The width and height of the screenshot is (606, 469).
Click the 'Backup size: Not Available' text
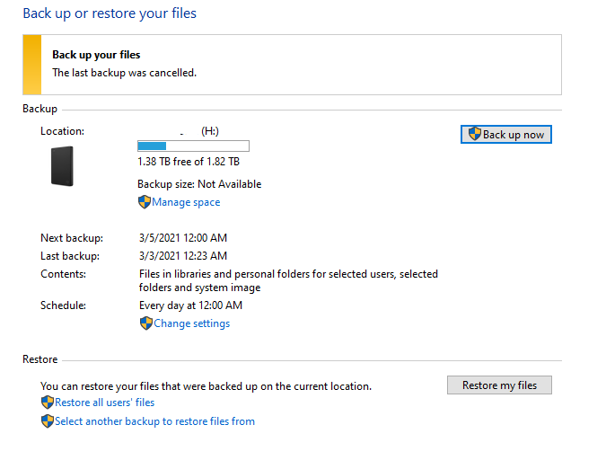pyautogui.click(x=199, y=184)
